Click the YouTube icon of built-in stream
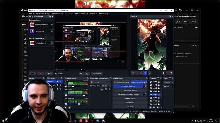Image resolution: width=220 pixels, height=123 pixels. point(32,25)
